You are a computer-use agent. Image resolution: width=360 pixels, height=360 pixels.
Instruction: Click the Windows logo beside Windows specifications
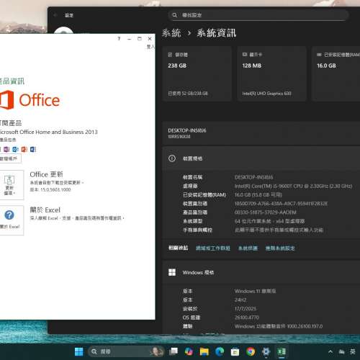click(172, 272)
